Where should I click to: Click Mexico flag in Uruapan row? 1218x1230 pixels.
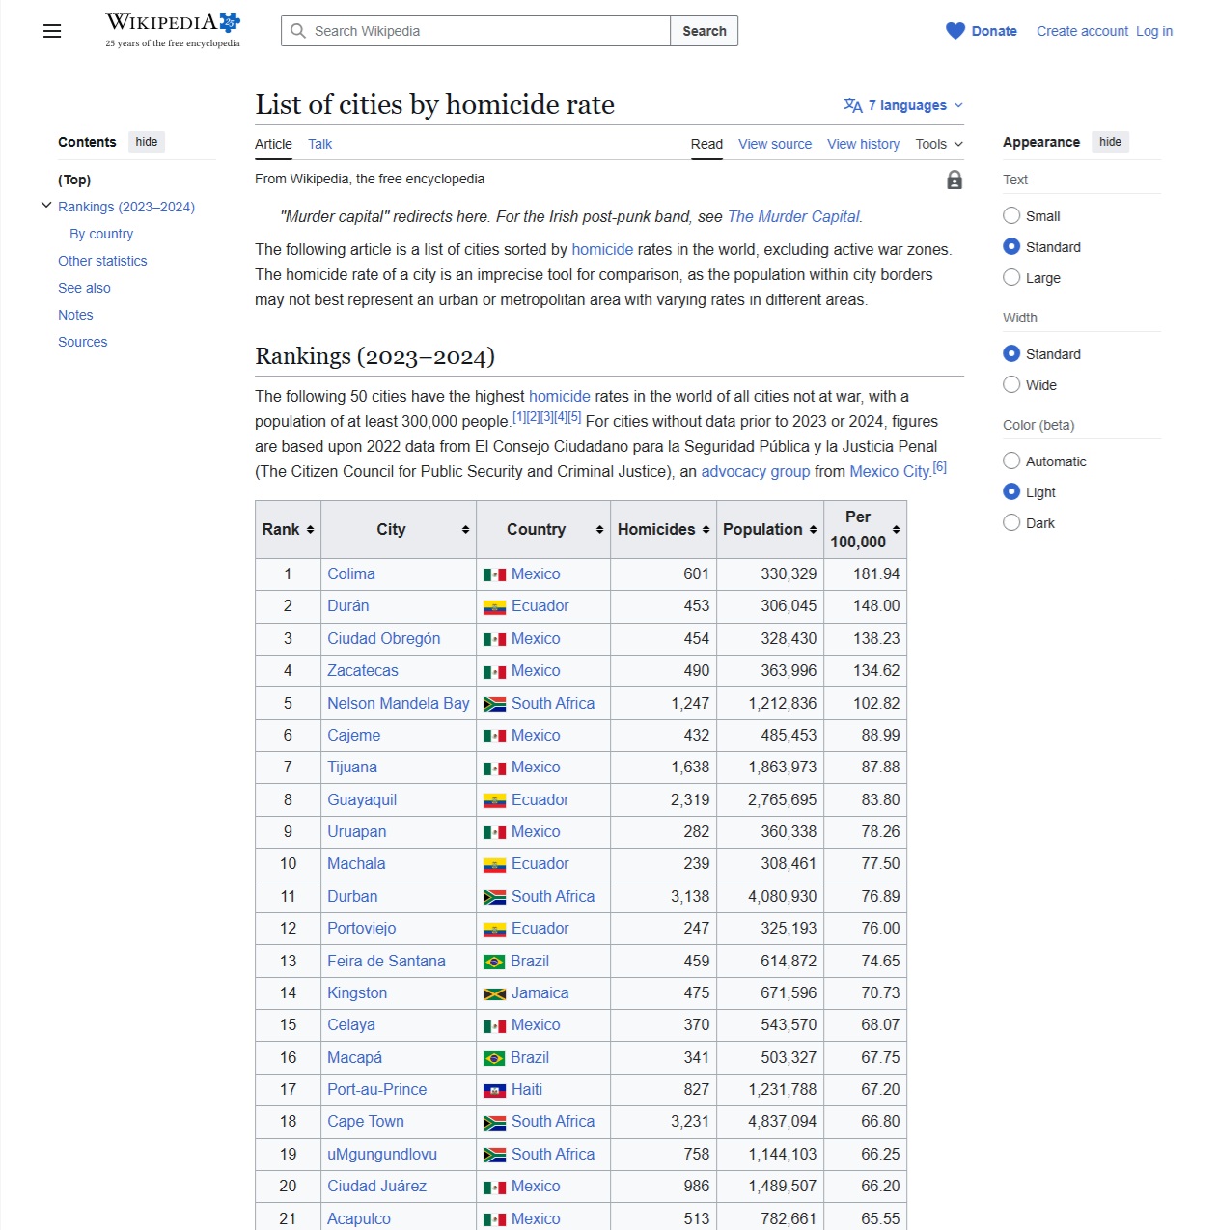click(494, 832)
